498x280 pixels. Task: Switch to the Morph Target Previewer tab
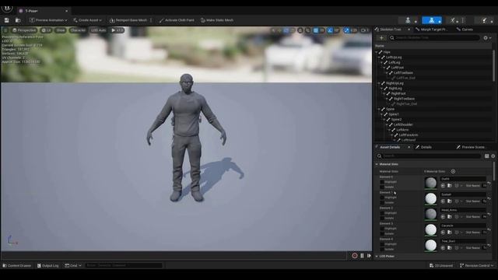pyautogui.click(x=431, y=30)
